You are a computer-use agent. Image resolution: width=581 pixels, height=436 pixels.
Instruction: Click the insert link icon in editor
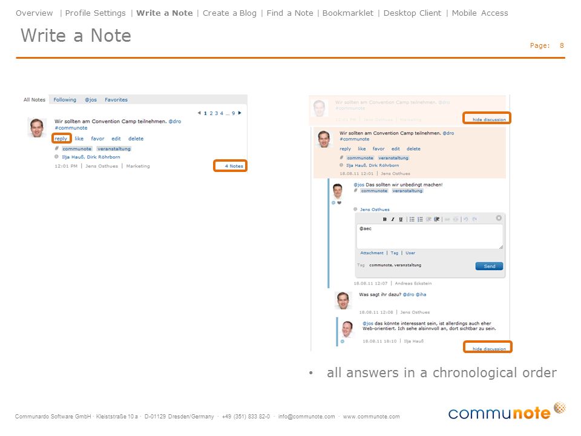(447, 219)
